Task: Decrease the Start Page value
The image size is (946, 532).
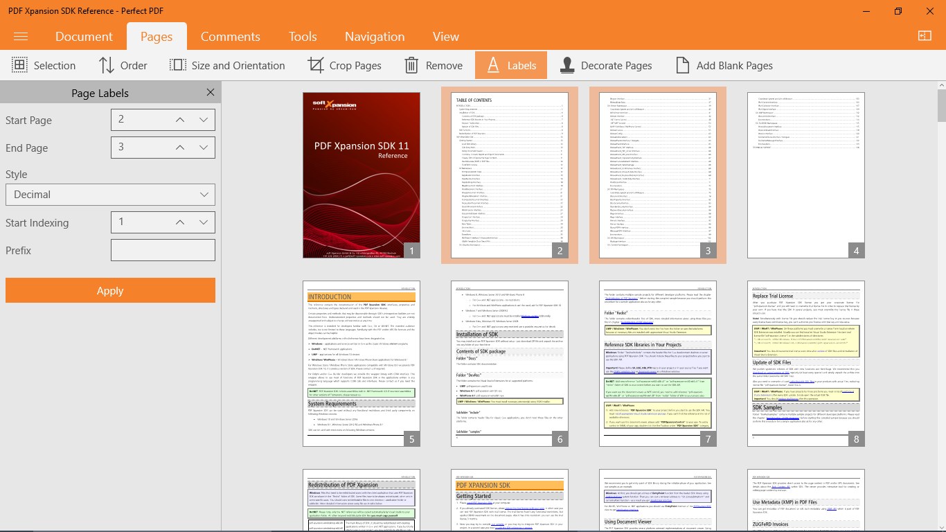Action: pos(204,120)
